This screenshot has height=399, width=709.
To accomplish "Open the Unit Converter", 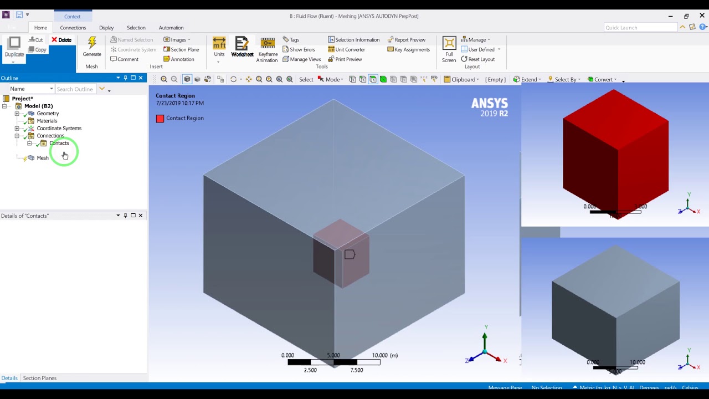I will (x=346, y=49).
